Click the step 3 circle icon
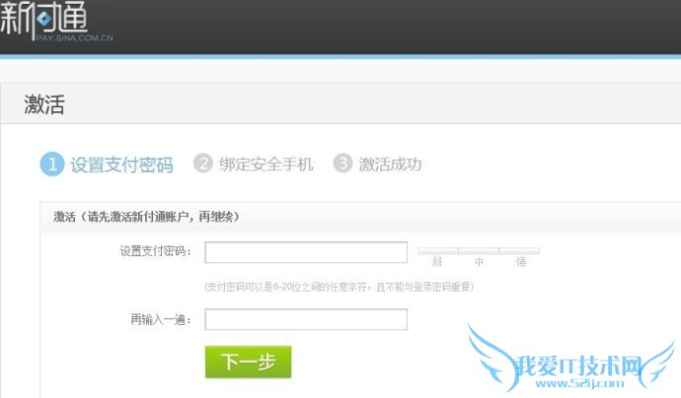681x398 pixels. 342,164
